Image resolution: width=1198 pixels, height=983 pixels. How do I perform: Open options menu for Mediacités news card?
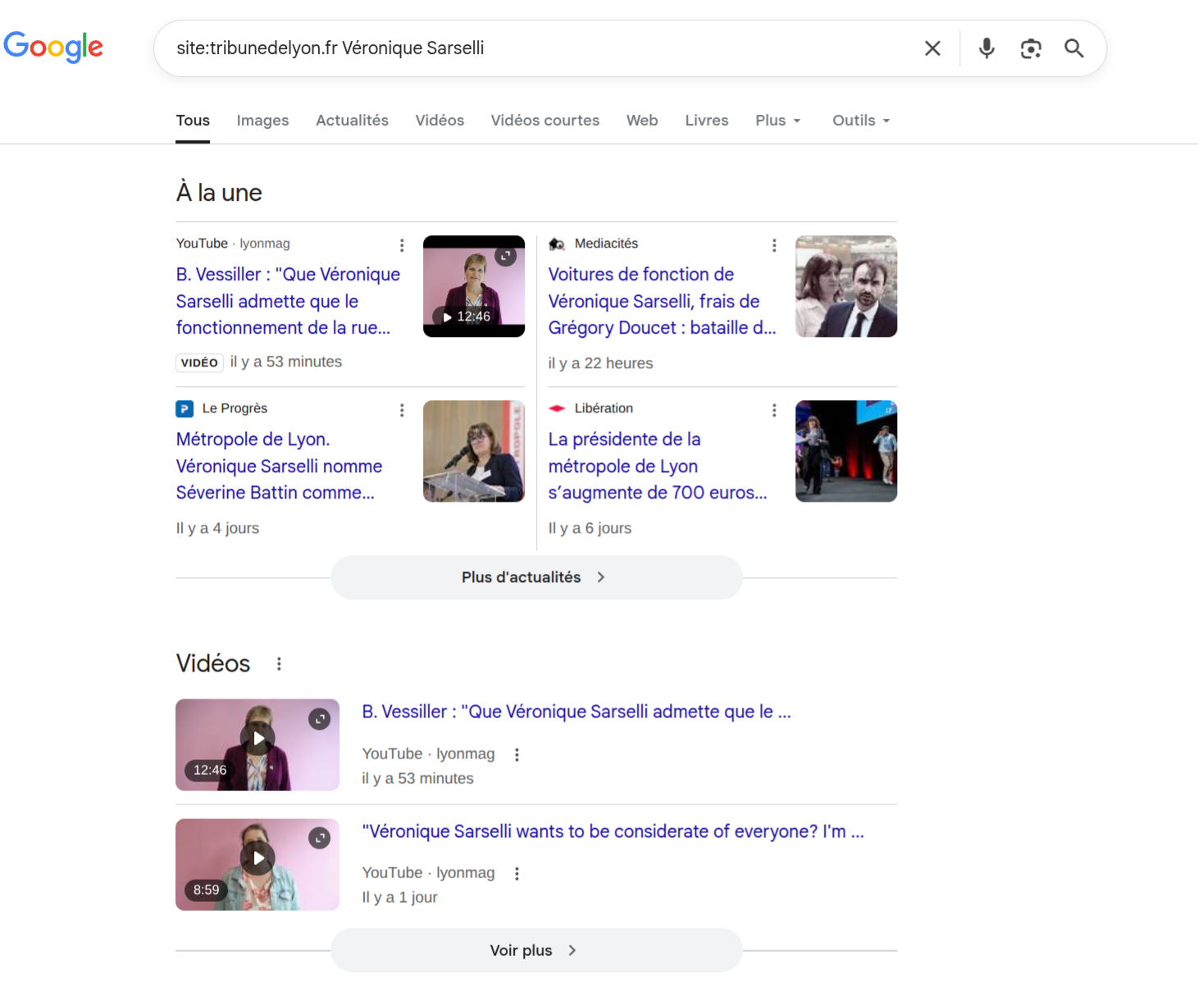tap(774, 245)
